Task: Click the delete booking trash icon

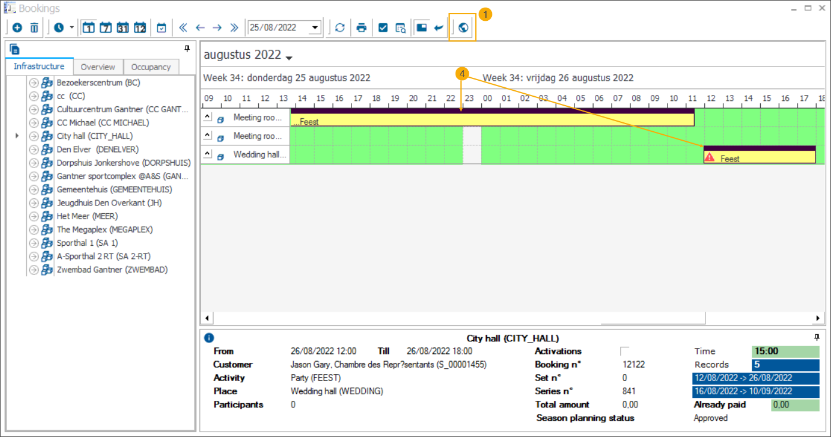Action: click(35, 28)
